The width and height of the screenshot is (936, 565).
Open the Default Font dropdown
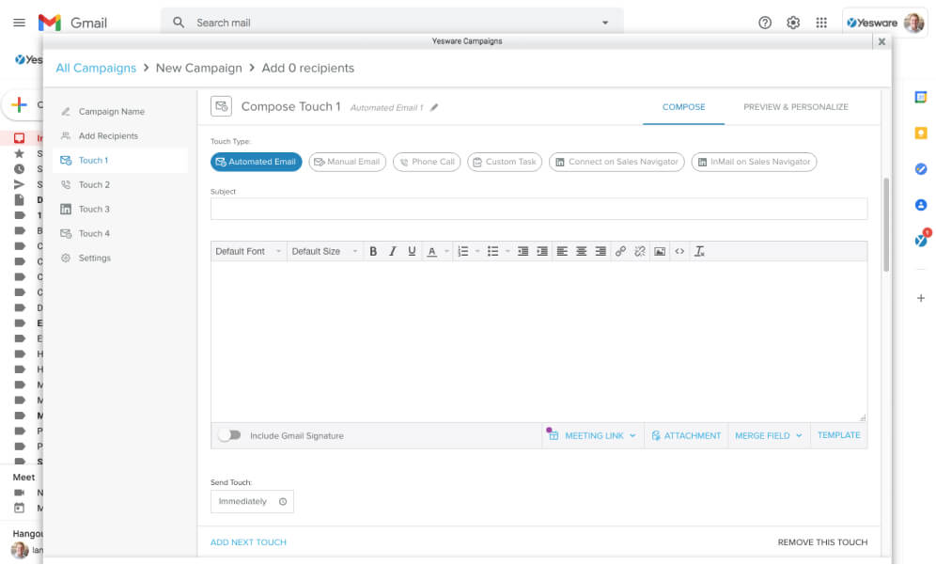pyautogui.click(x=248, y=251)
